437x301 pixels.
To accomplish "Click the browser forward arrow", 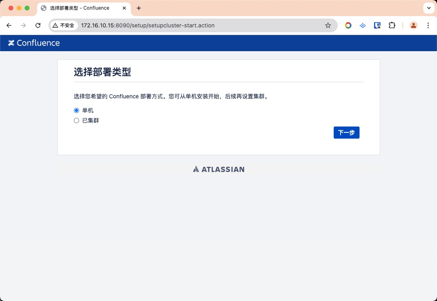I will point(23,25).
